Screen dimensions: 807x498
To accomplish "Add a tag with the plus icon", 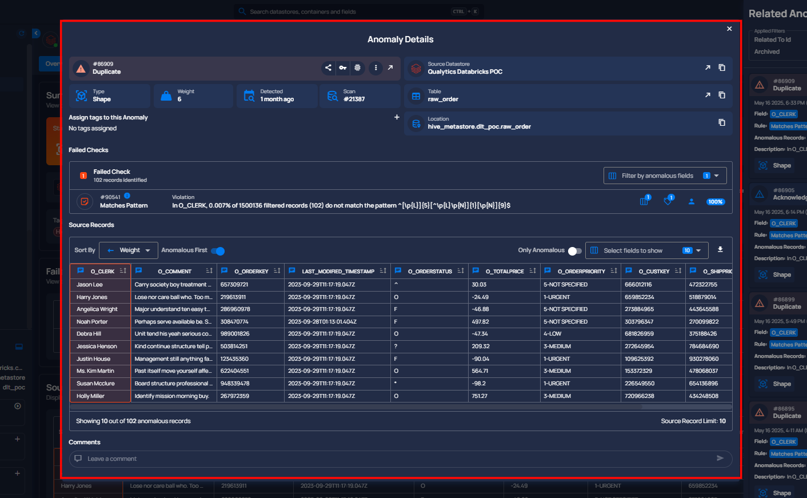I will pos(397,117).
